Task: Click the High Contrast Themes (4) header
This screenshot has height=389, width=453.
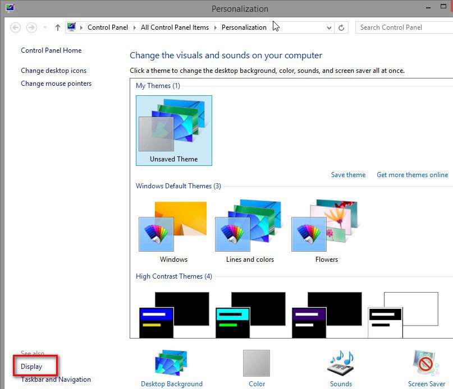Action: (174, 276)
